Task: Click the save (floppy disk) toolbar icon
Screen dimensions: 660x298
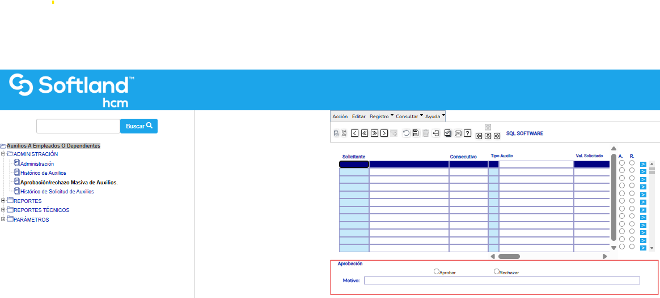Action: pos(416,133)
